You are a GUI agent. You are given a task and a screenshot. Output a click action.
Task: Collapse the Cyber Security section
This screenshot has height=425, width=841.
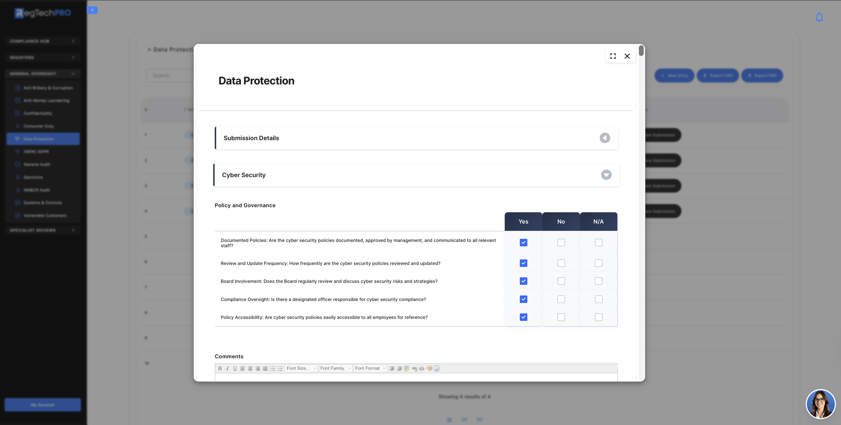(606, 175)
